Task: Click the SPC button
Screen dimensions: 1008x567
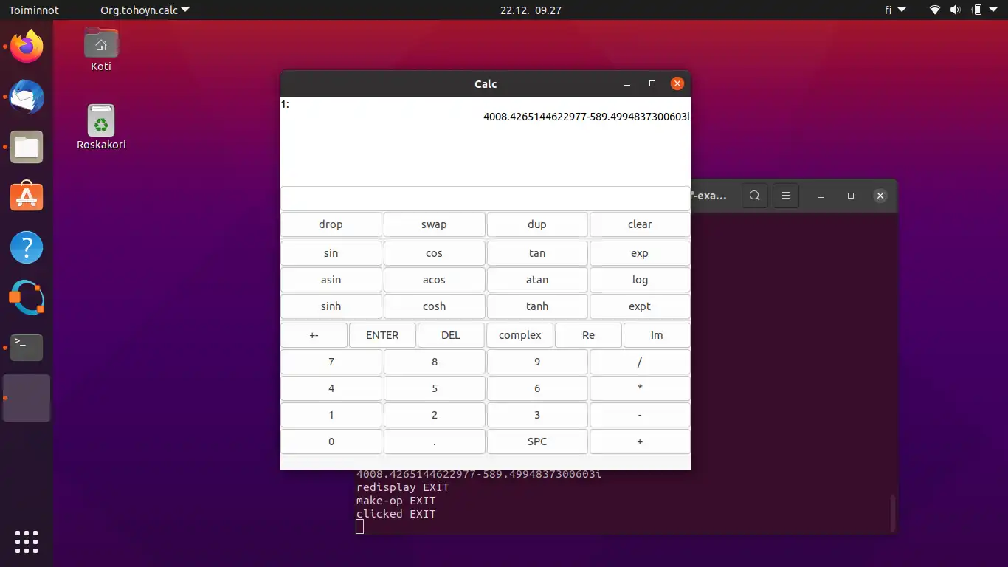Action: tap(537, 441)
